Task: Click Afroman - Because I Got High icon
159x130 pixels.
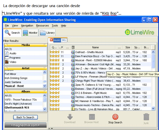Action: tap(73, 64)
